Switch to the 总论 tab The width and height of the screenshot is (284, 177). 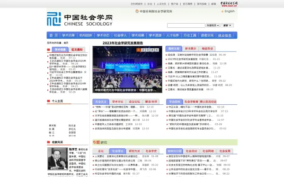[x=101, y=151]
